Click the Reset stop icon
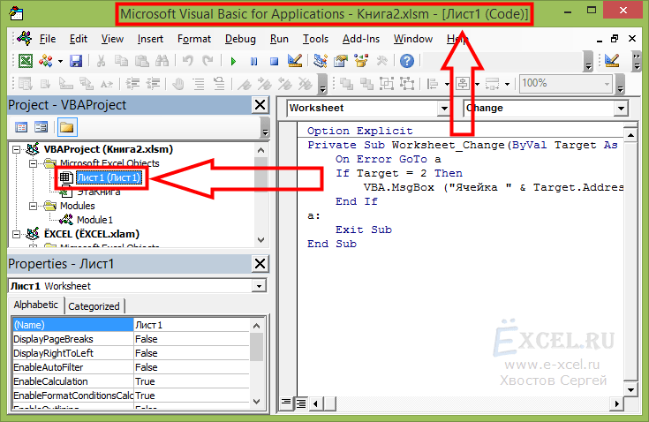This screenshot has height=422, width=649. pyautogui.click(x=274, y=61)
